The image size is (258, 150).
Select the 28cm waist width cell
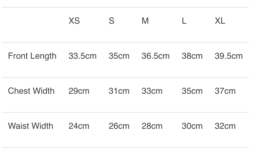point(152,126)
